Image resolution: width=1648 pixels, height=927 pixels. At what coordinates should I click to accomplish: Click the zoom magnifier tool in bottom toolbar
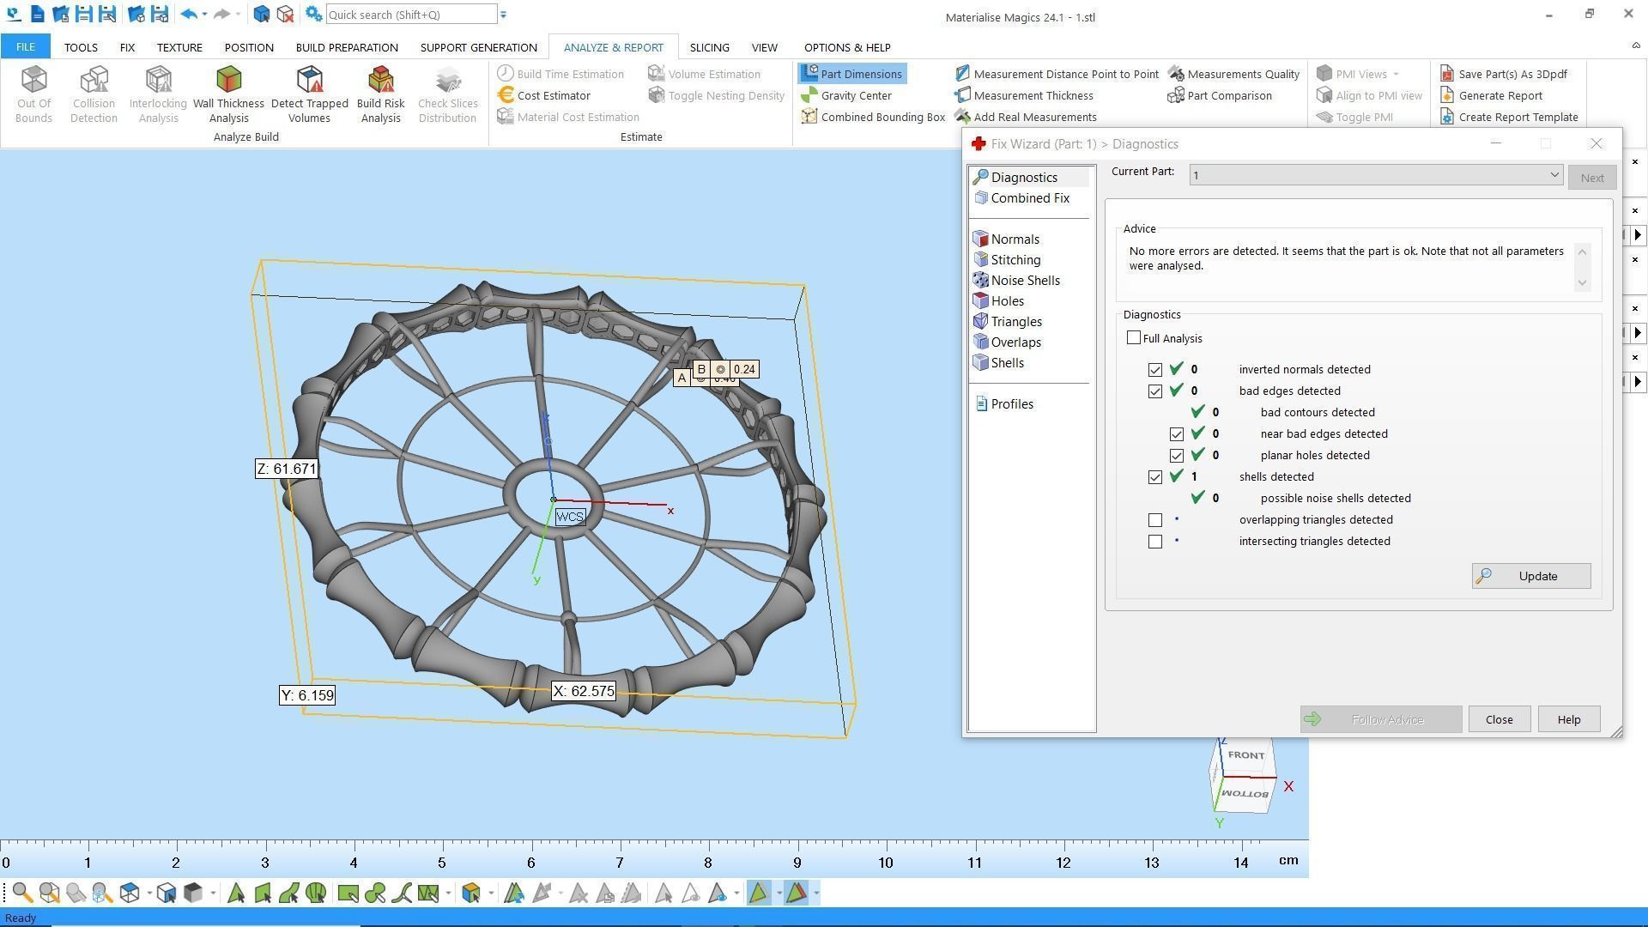[23, 894]
